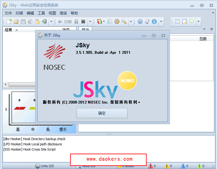
Task: Click the New scan document icon
Action: (x=9, y=22)
